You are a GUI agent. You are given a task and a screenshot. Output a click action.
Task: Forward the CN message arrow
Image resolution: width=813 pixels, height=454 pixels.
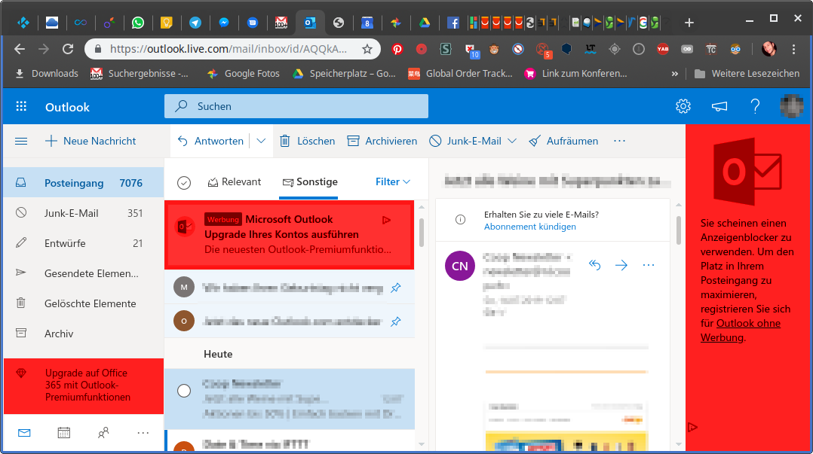click(621, 265)
